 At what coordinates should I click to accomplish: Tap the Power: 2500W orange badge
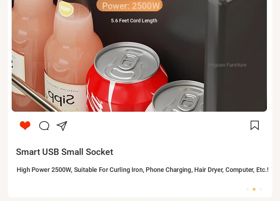click(129, 6)
